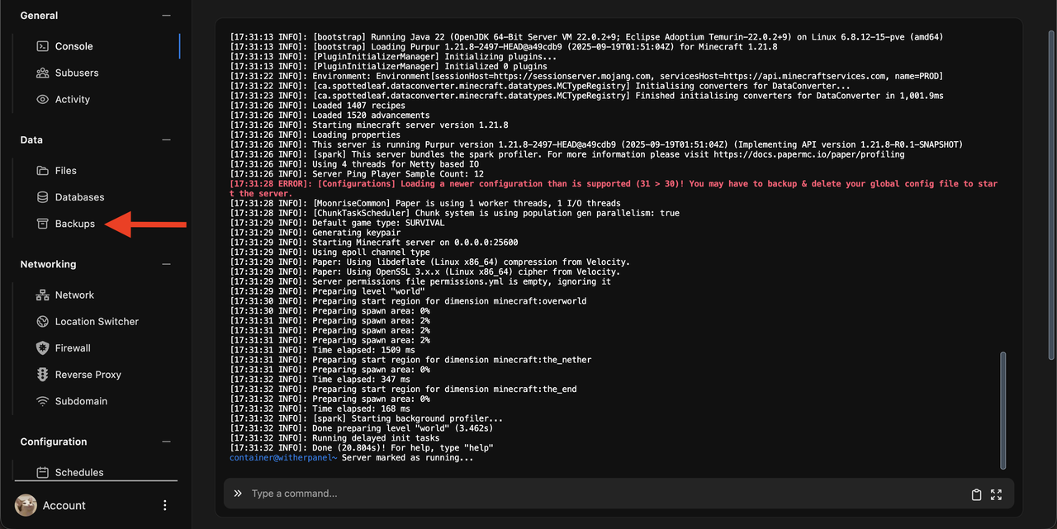This screenshot has height=529, width=1057.
Task: Click the console output scrollbar thumb
Action: 1003,411
